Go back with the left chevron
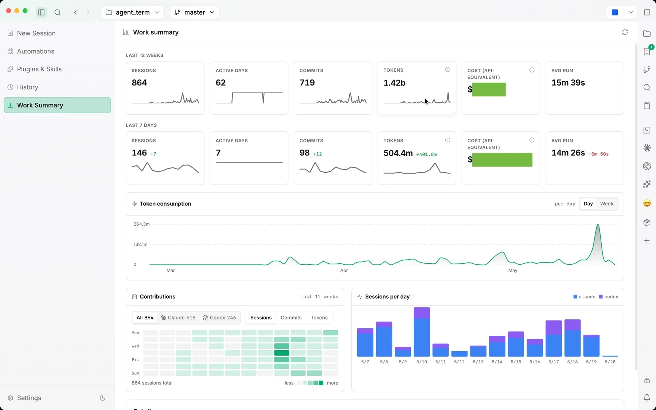The width and height of the screenshot is (656, 410). pos(75,12)
